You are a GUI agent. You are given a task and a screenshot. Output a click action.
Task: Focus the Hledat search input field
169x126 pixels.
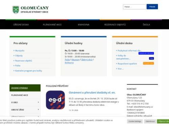point(135,7)
